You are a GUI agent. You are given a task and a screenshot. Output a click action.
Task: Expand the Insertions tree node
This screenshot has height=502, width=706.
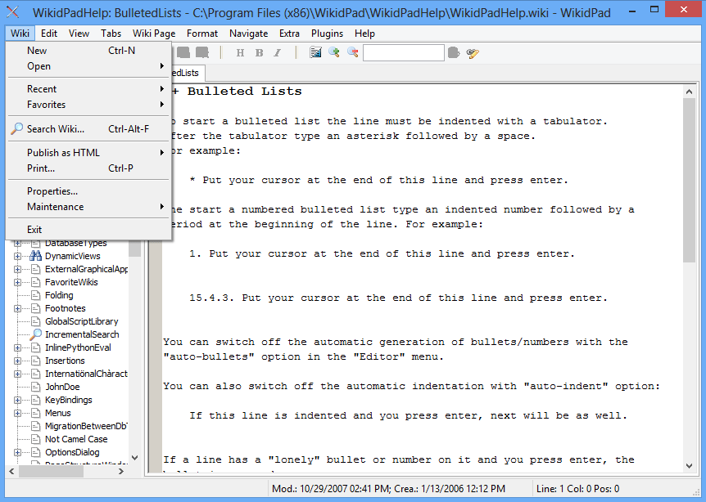[17, 361]
